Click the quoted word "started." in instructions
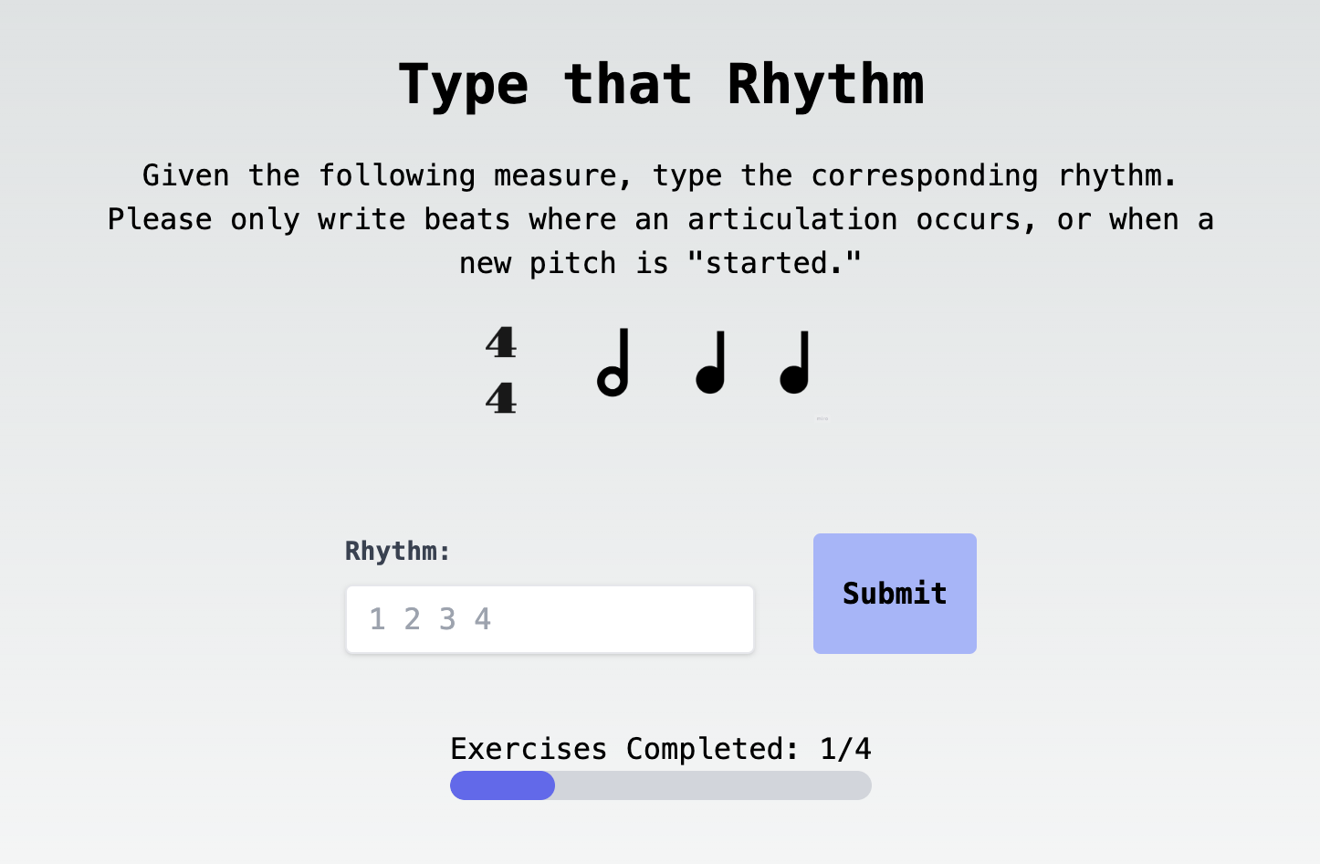Screen dimensions: 1320x864 coord(774,263)
